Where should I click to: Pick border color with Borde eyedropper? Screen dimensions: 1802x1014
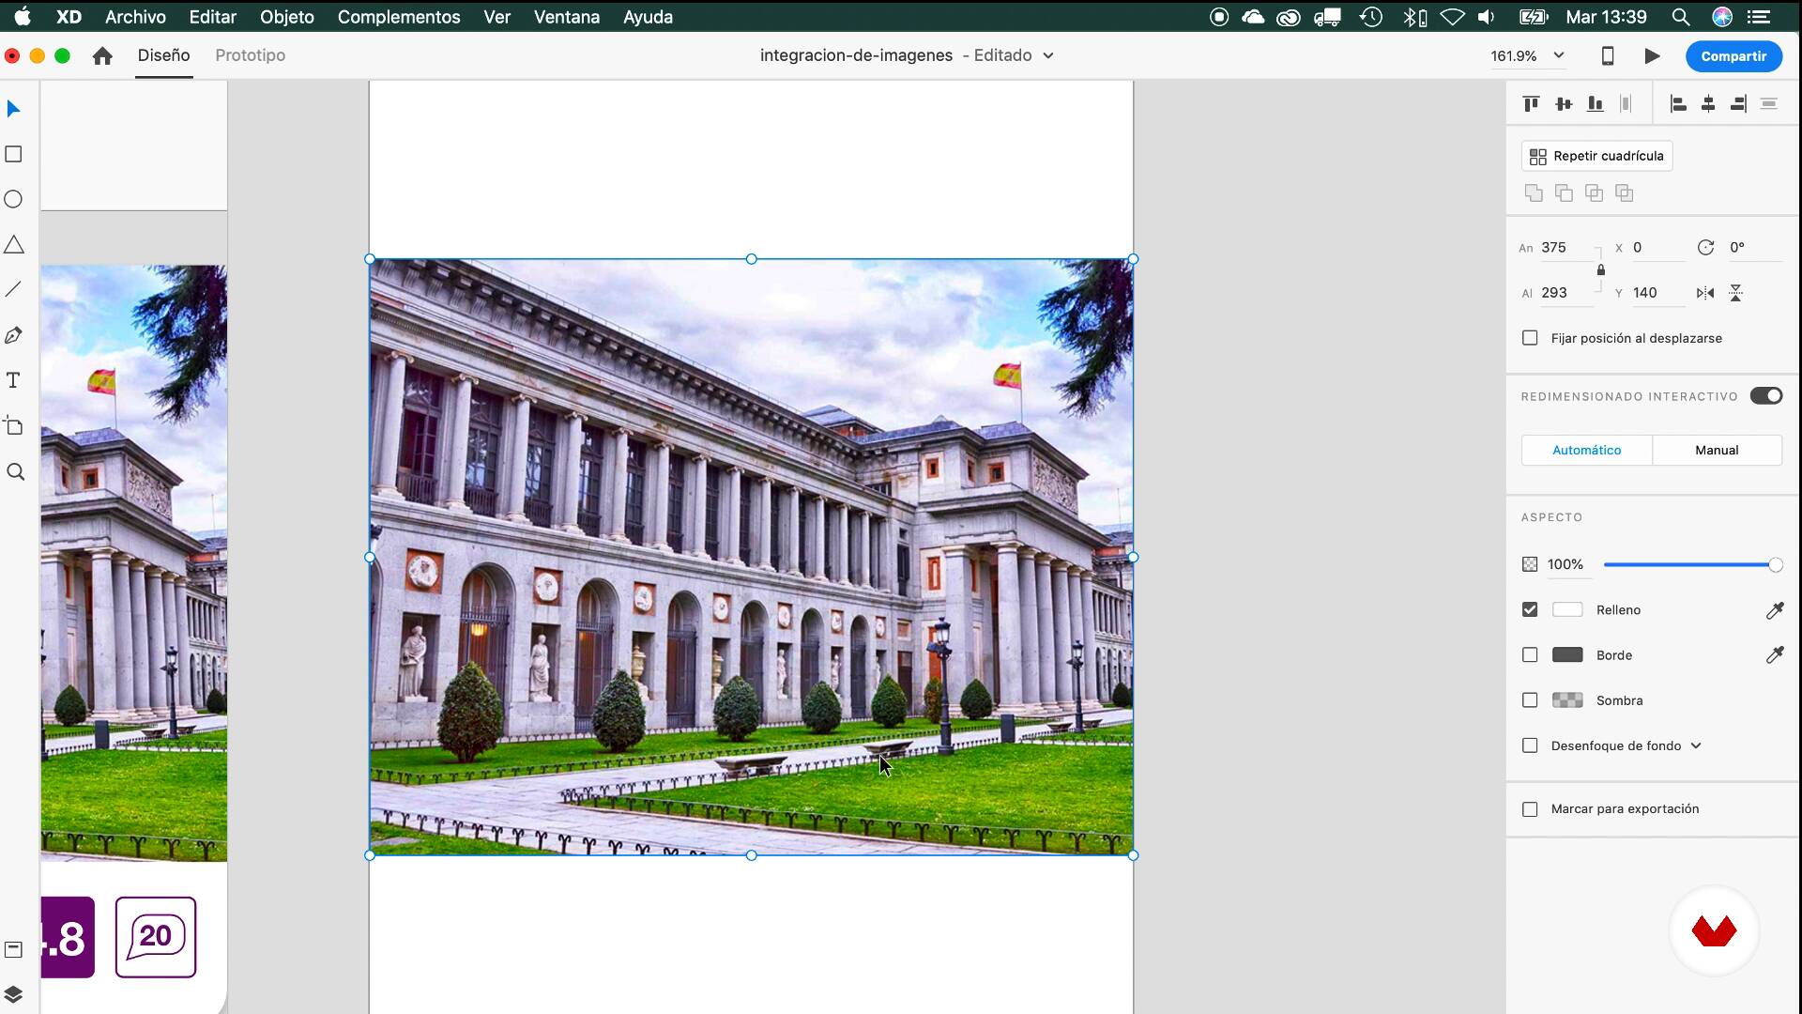tap(1775, 655)
